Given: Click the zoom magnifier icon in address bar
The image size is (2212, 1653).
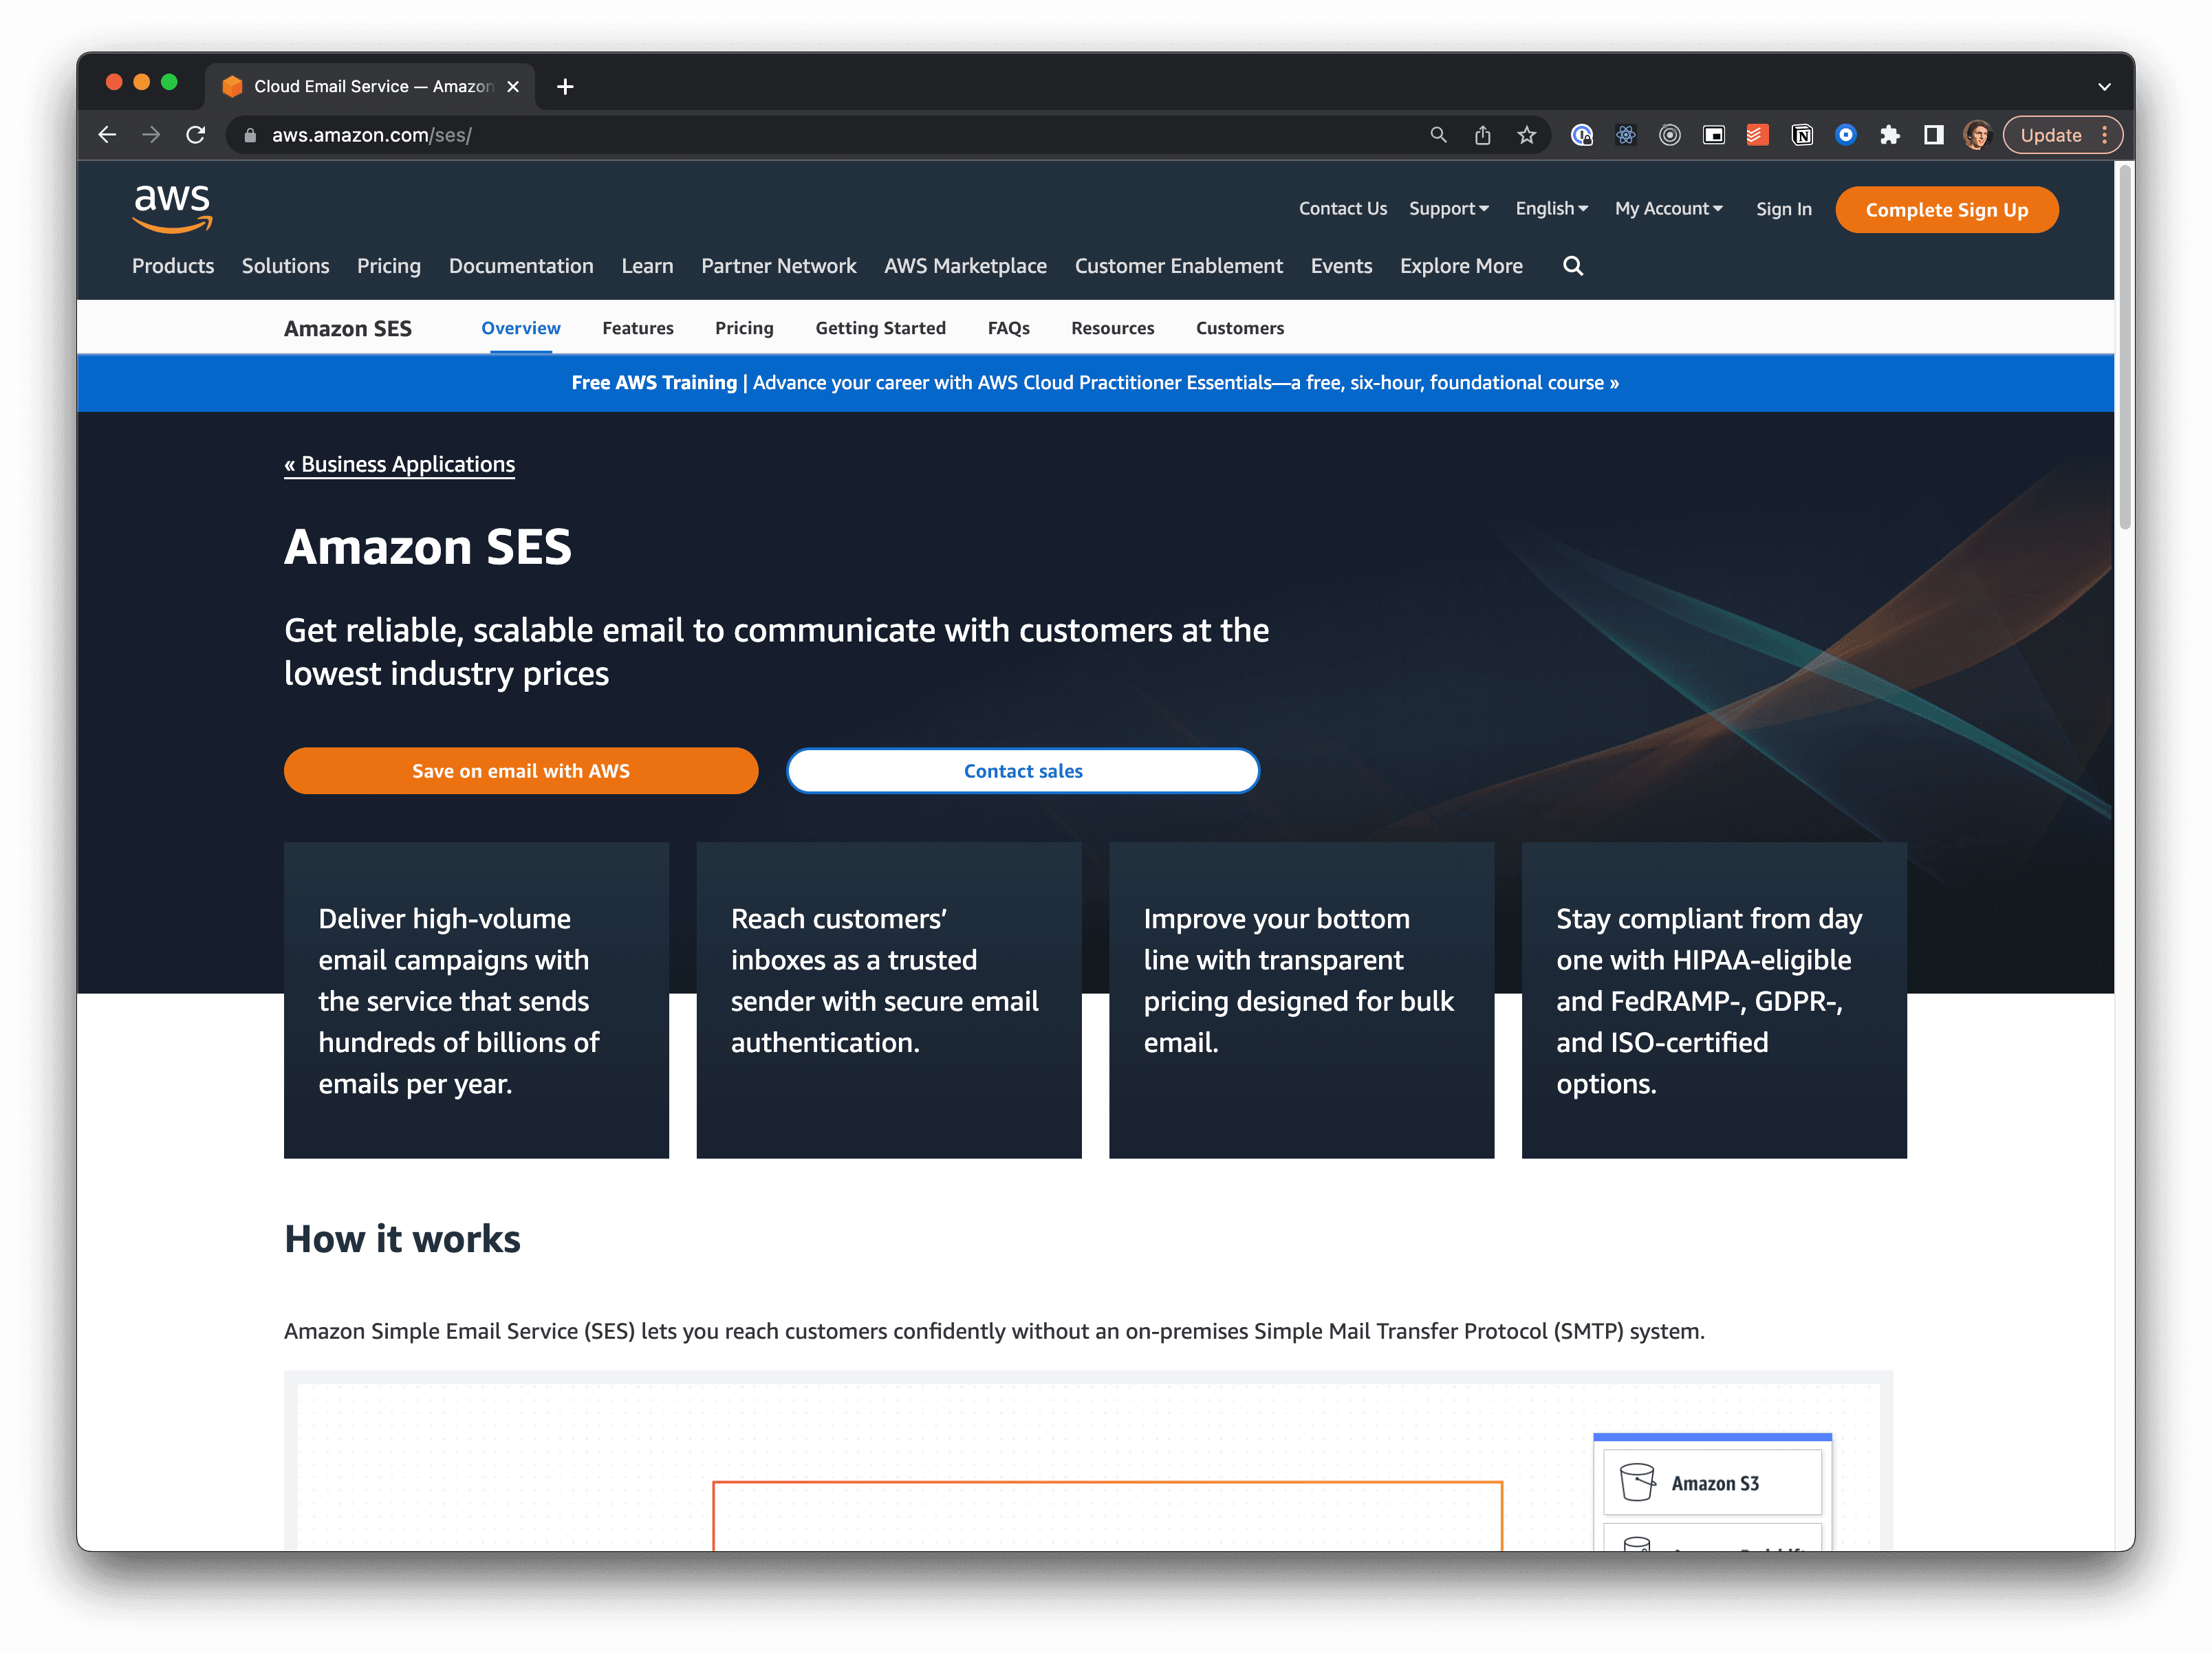Looking at the screenshot, I should pos(1438,135).
